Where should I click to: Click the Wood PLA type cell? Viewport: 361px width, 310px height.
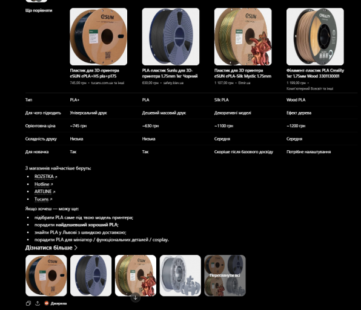click(x=296, y=100)
